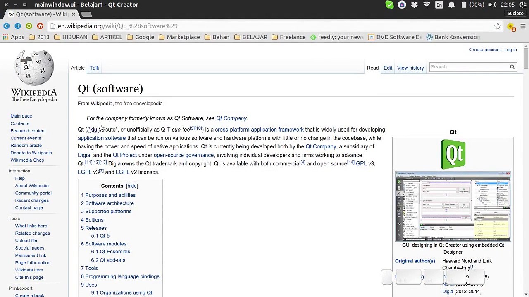Click the Skype tray icon
The width and height of the screenshot is (529, 297).
click(x=390, y=5)
